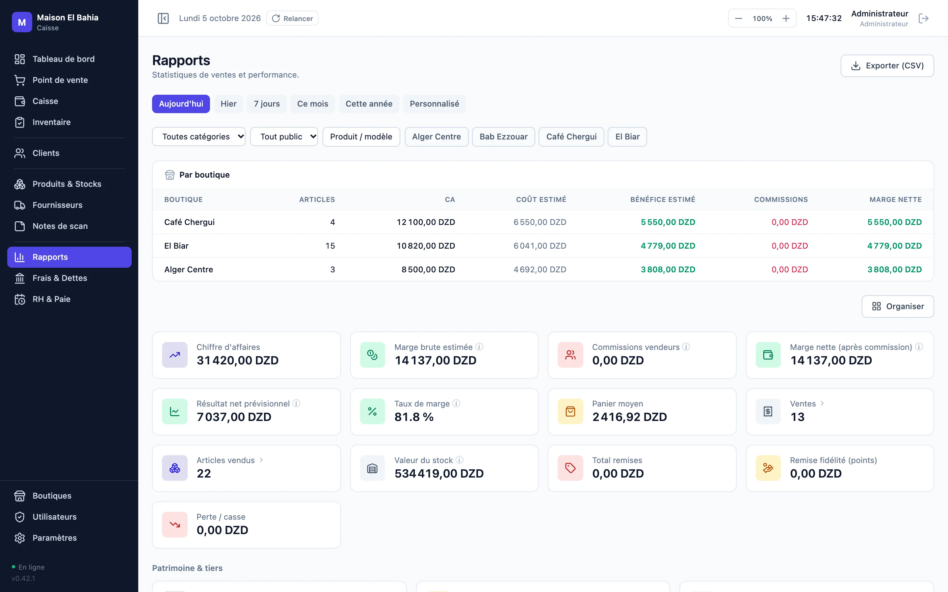The image size is (948, 592).
Task: Open Notes de scan icon
Action: click(x=20, y=226)
